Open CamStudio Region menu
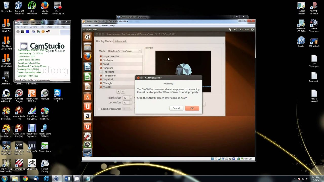Image resolution: width=324 pixels, height=182 pixels. click(x=24, y=27)
